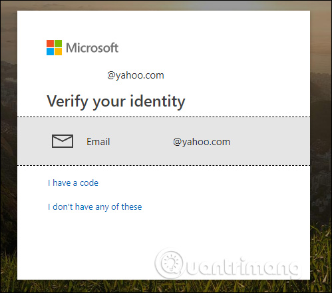
Task: Click the masked @yahoo.com address beside Email
Action: (x=202, y=142)
